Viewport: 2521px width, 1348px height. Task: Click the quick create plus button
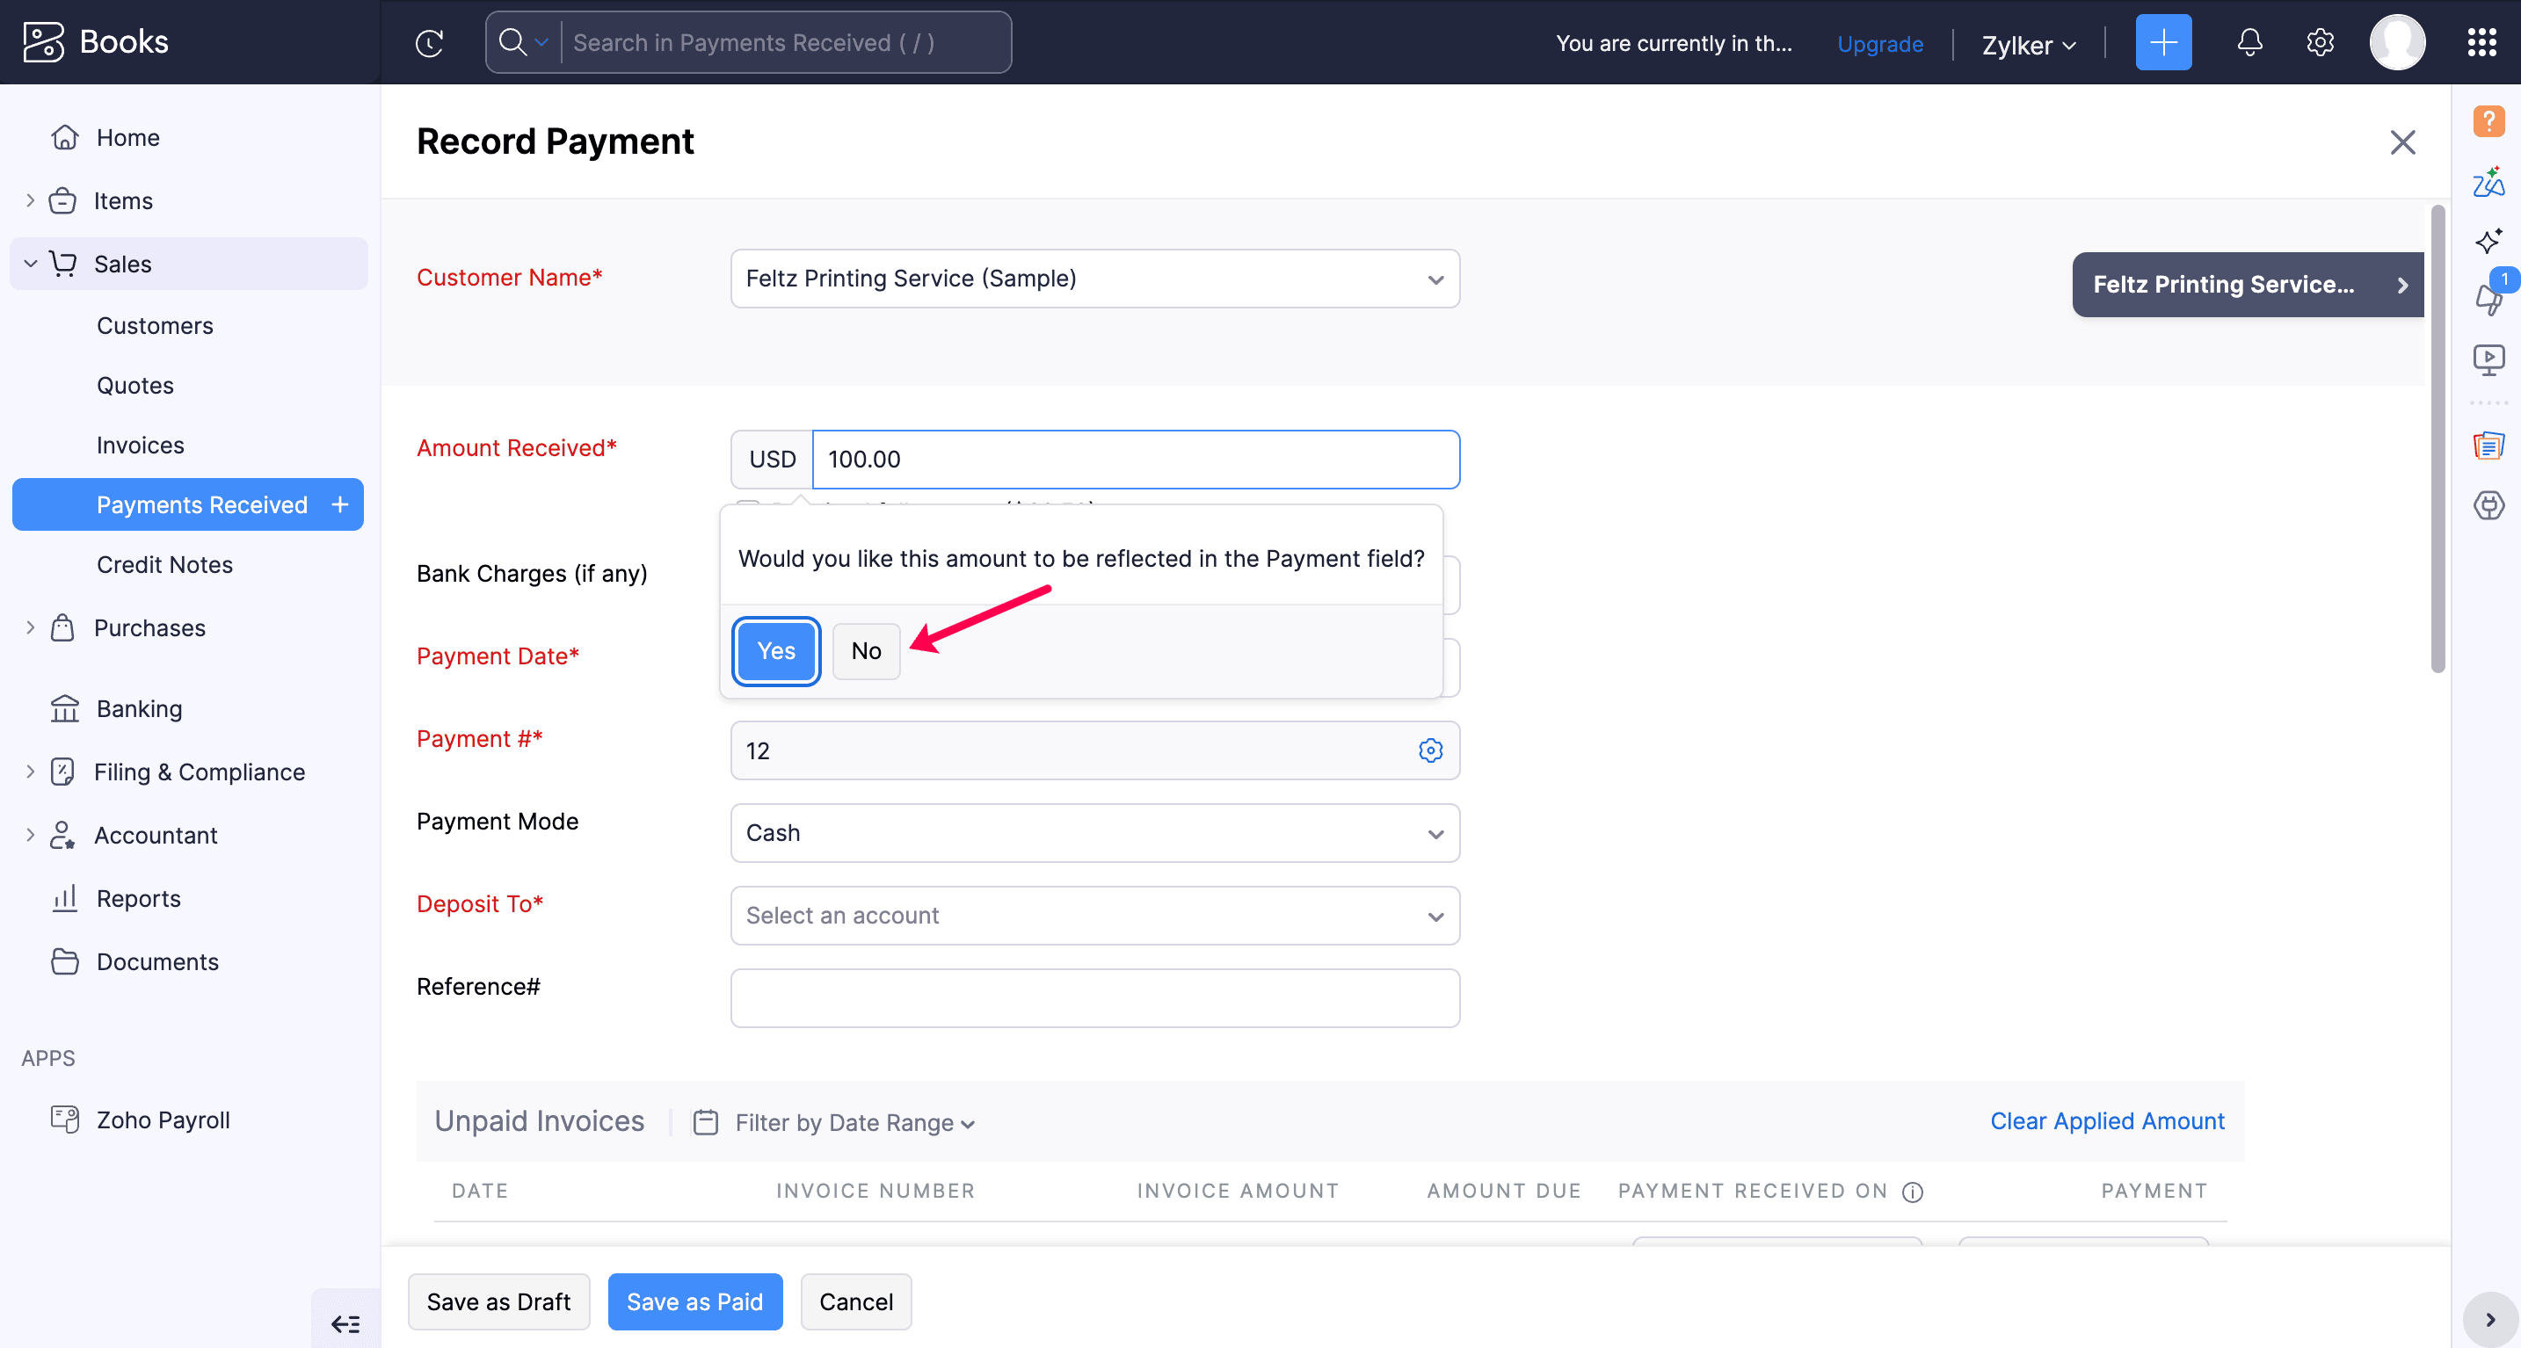click(2163, 43)
